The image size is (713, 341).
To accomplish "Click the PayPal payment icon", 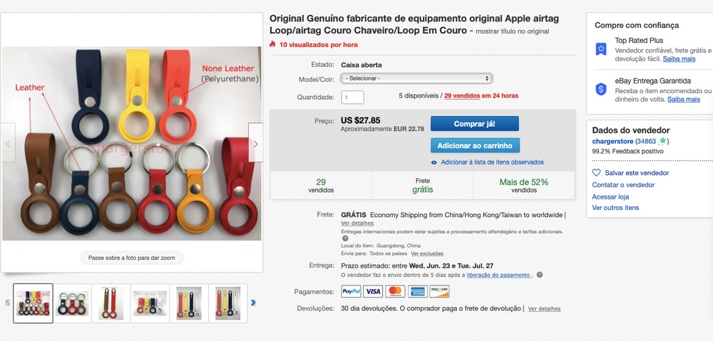I will tap(351, 291).
